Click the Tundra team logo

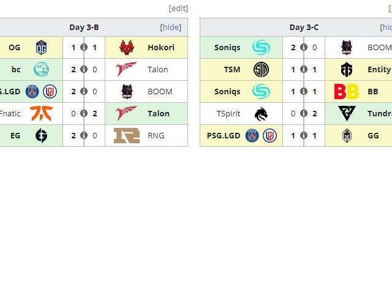pos(347,113)
